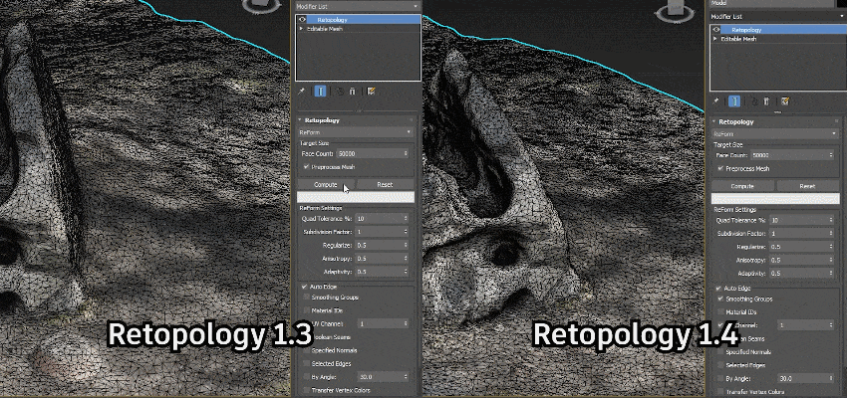Uncheck Preprocess Mesh in the 1.4 panel
Image resolution: width=847 pixels, height=398 pixels.
coord(721,169)
